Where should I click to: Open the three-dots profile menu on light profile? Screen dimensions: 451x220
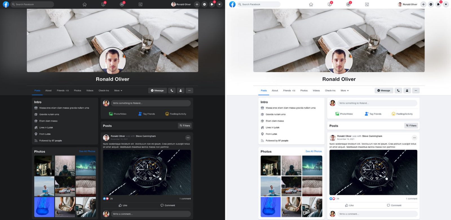[x=416, y=91]
